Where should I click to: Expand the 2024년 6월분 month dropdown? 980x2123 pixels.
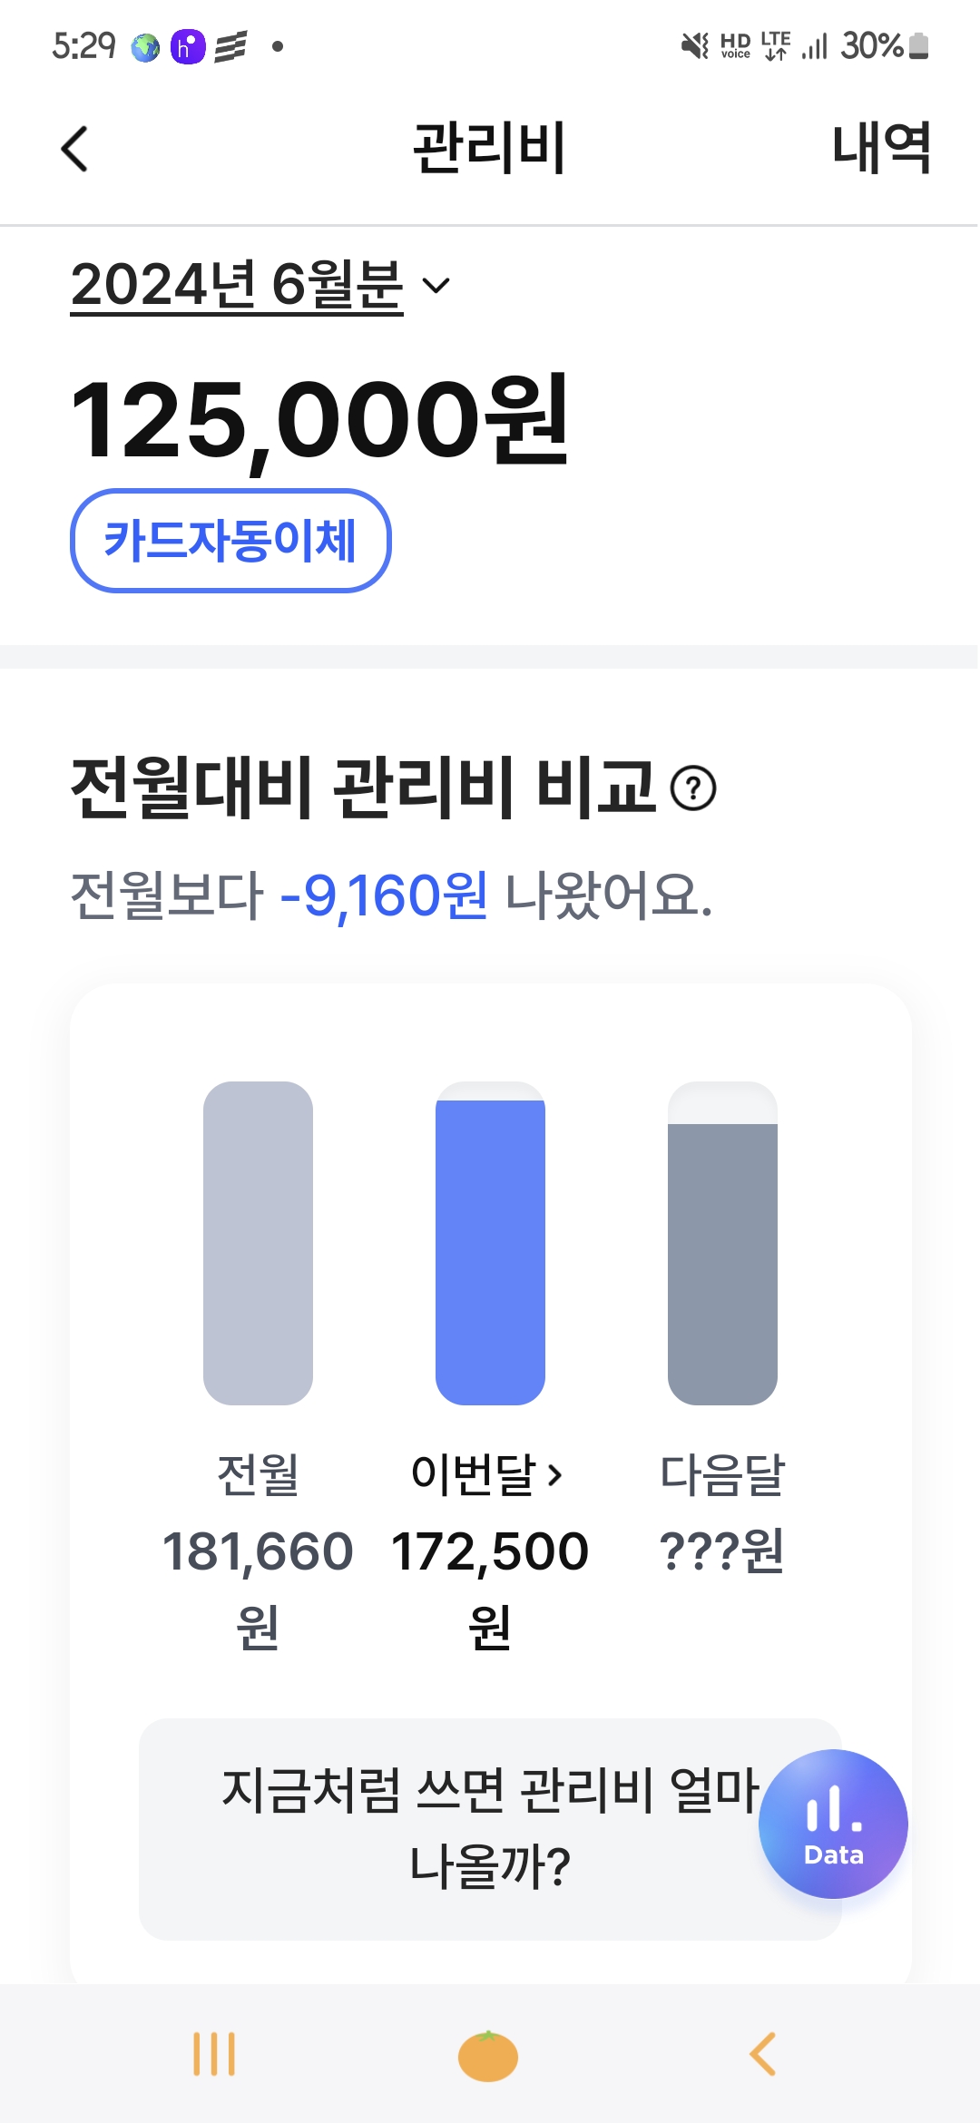pos(237,285)
